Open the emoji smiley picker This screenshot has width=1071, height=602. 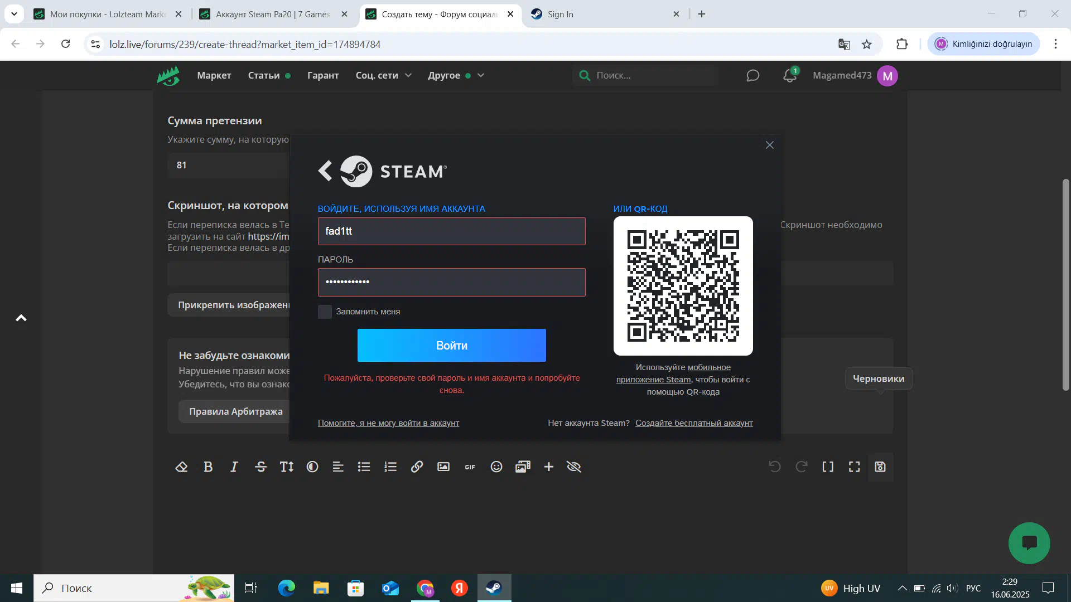(496, 467)
